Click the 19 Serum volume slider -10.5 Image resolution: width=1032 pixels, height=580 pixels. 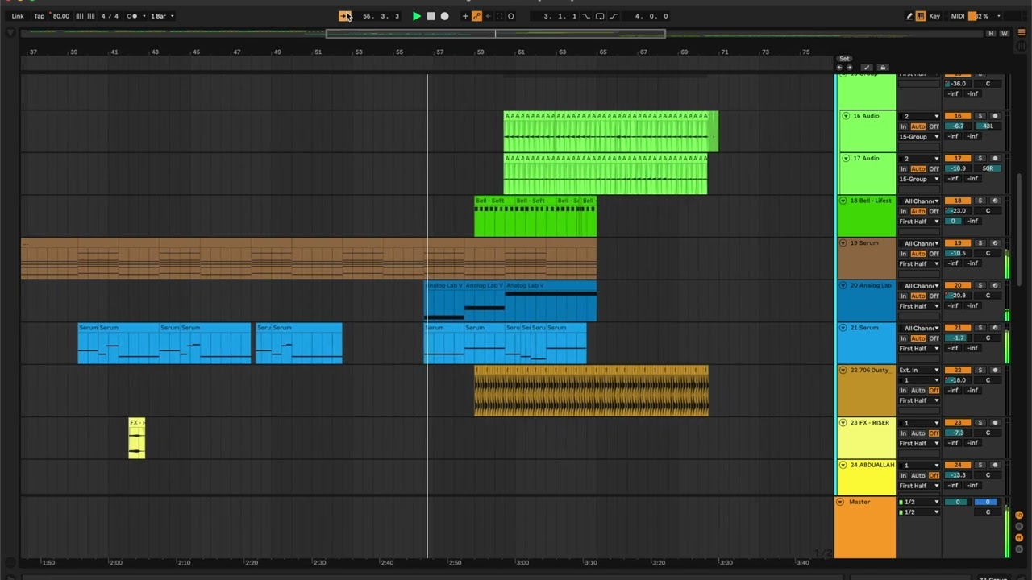click(x=958, y=253)
